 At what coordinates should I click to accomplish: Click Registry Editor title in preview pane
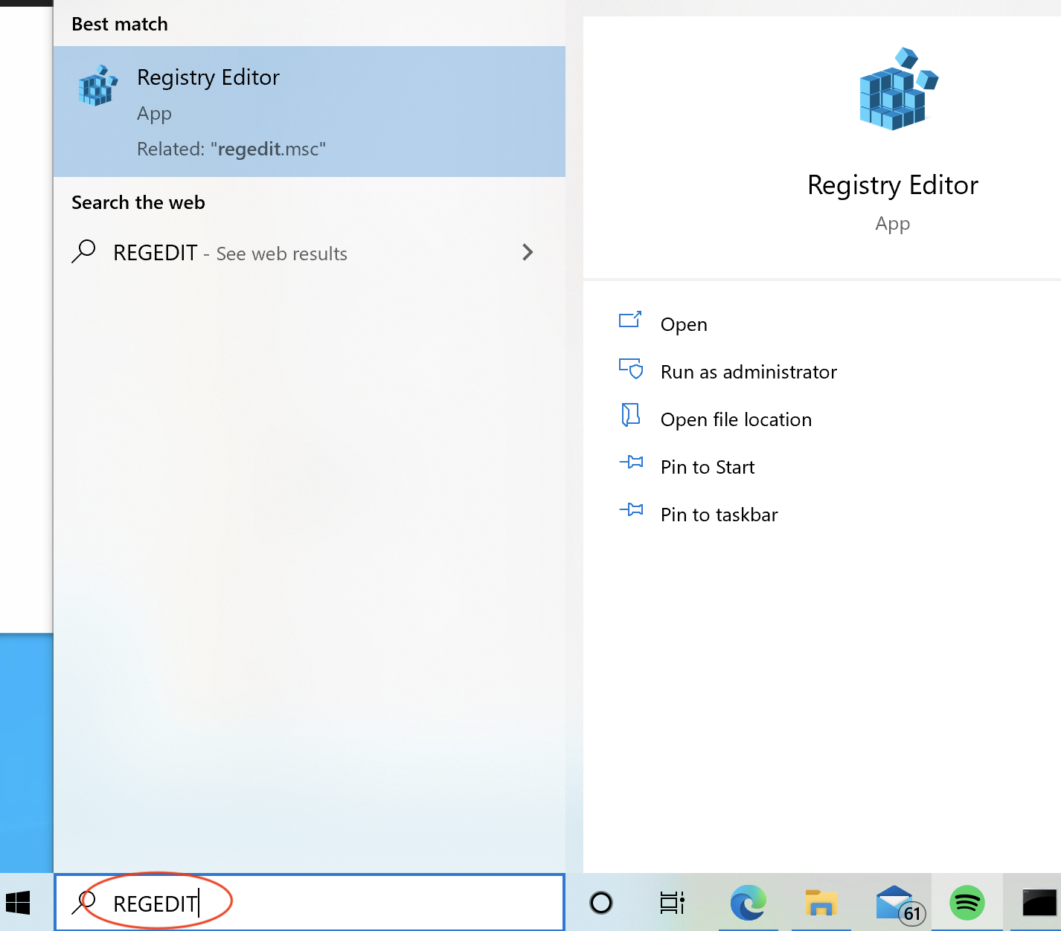point(892,185)
